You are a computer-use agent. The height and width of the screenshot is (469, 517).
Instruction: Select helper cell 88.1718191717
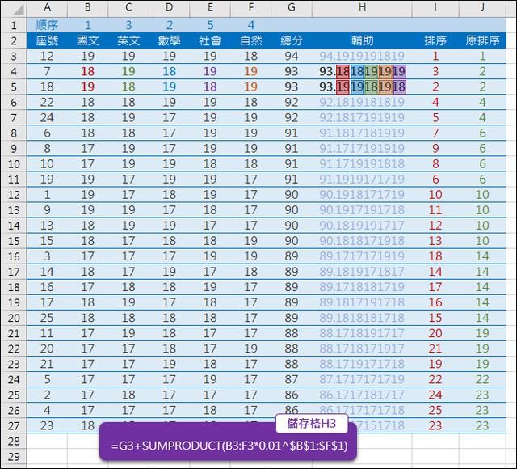[x=362, y=333]
